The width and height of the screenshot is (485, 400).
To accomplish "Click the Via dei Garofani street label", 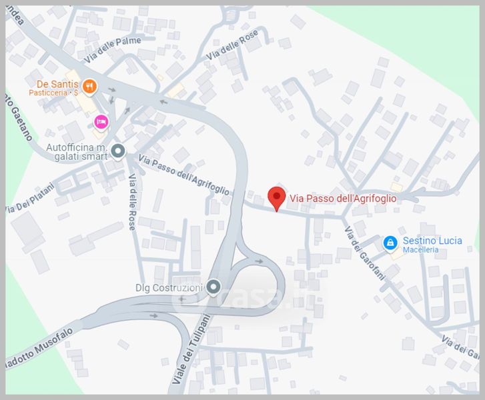I will (365, 253).
